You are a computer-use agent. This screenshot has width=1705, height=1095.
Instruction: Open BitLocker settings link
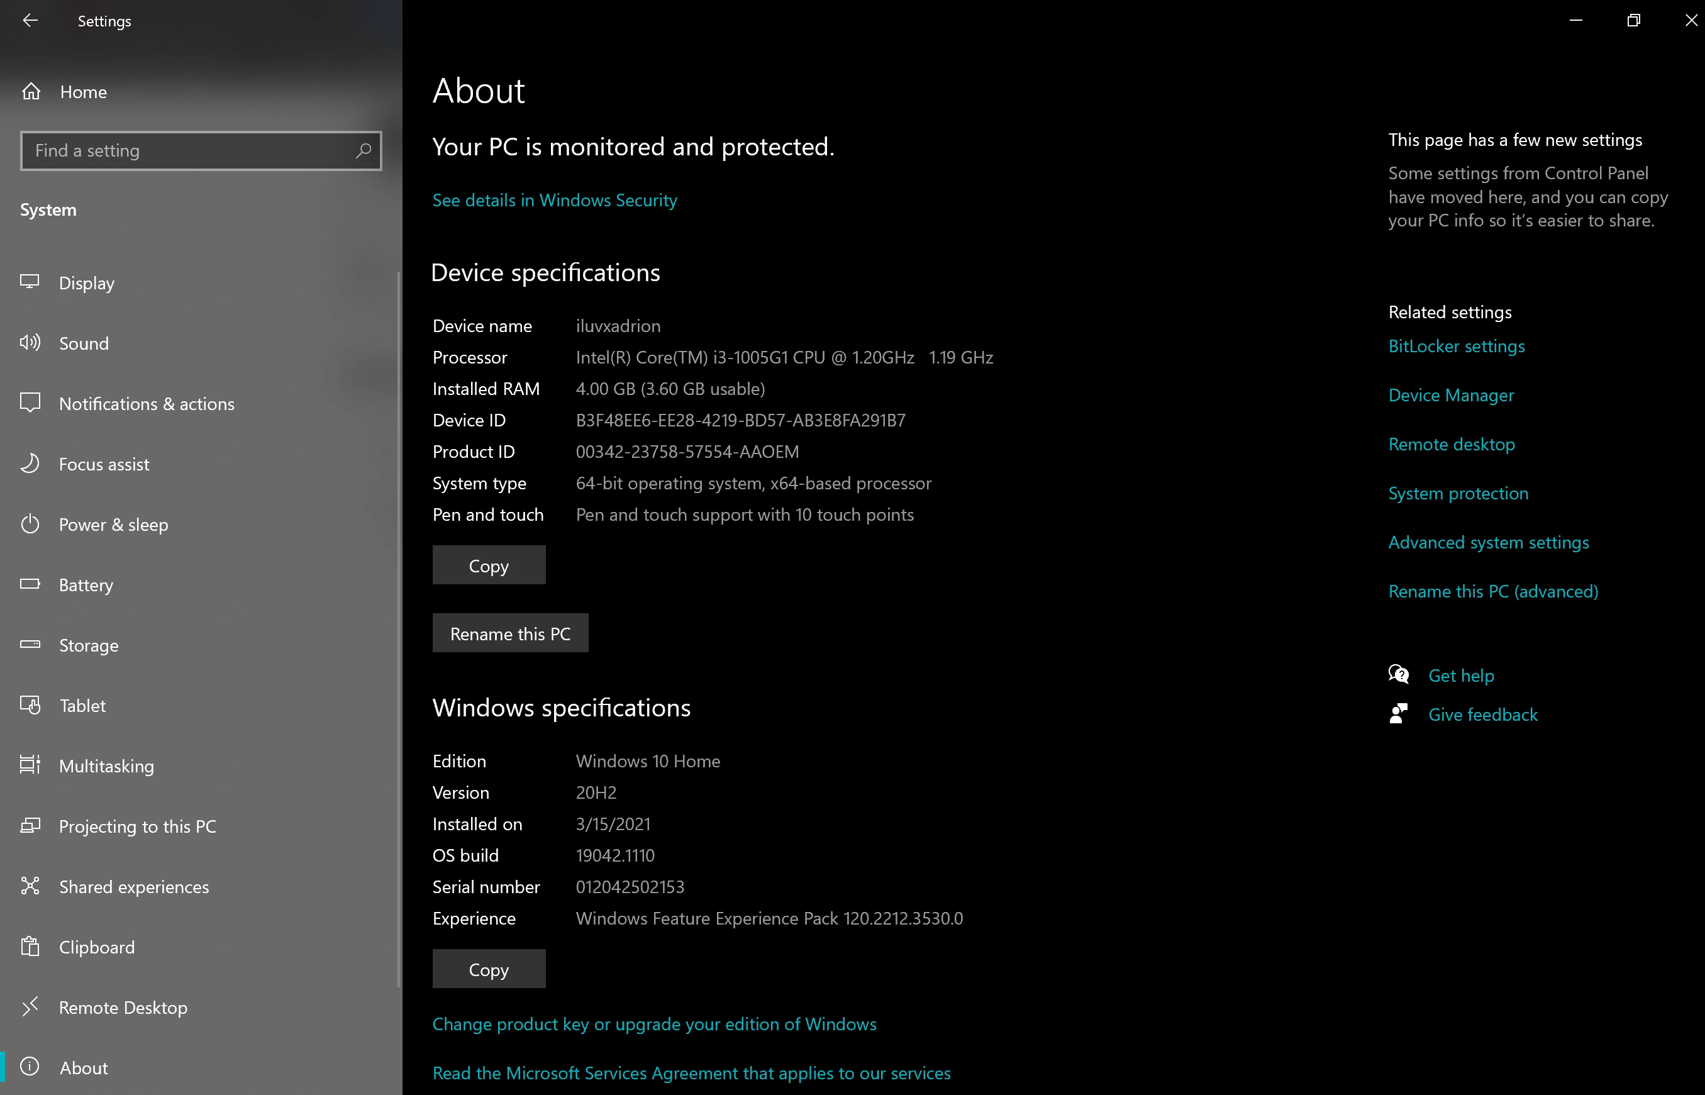coord(1456,347)
